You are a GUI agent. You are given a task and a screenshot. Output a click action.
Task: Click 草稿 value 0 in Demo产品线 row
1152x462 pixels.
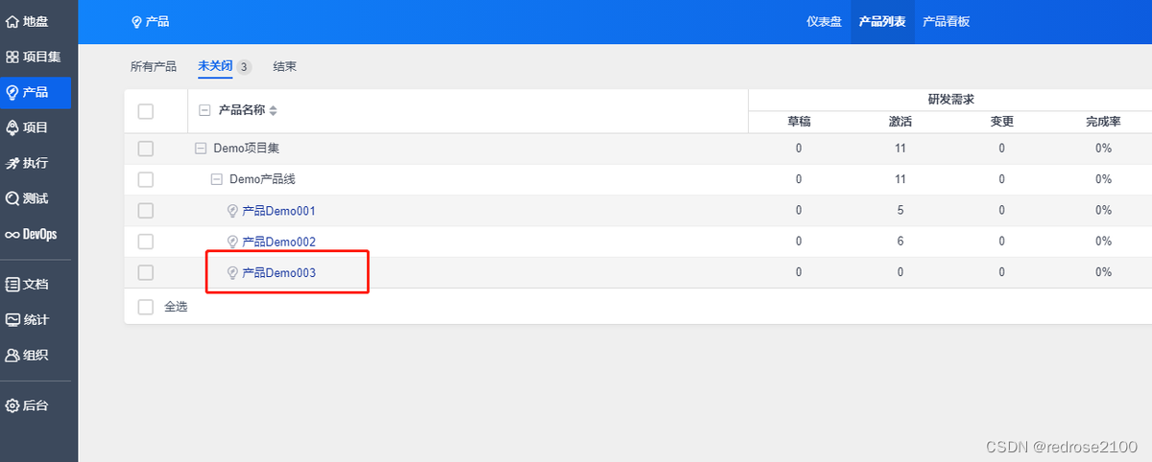coord(799,179)
